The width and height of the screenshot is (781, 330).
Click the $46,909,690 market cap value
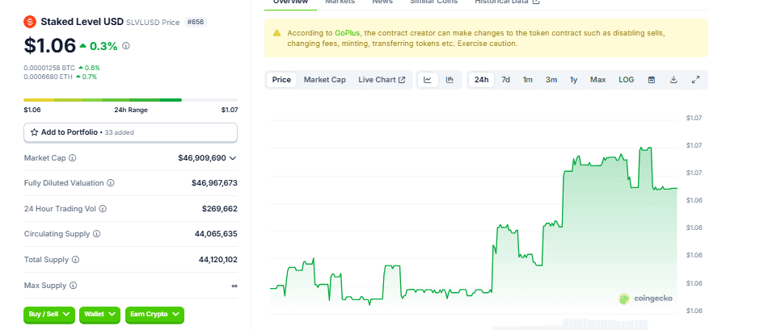[x=202, y=157]
